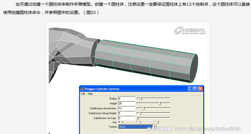Select the X axis radio button

(x=119, y=122)
